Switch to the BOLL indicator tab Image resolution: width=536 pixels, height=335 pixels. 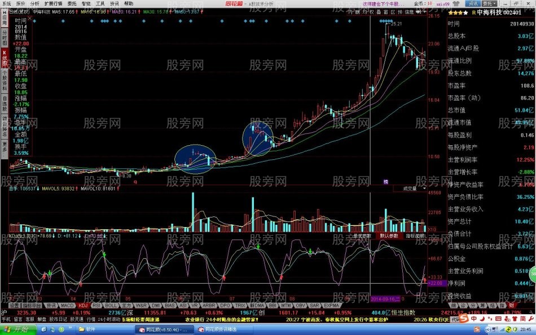click(111, 305)
